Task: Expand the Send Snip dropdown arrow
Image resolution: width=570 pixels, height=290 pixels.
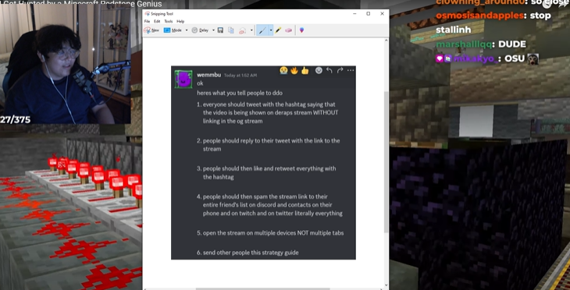Action: (251, 30)
